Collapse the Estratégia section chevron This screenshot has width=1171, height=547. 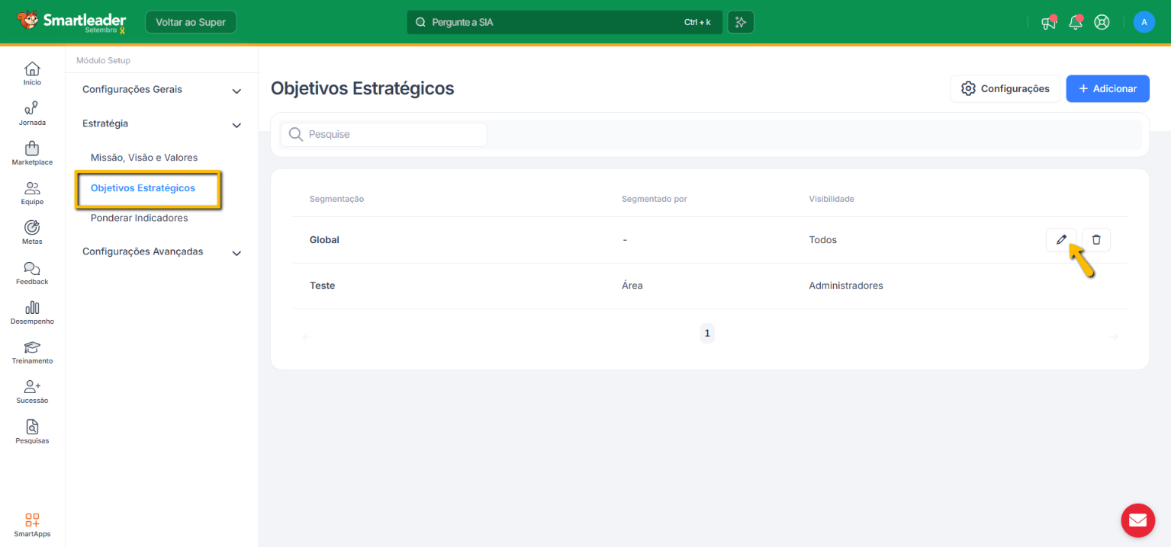click(236, 125)
